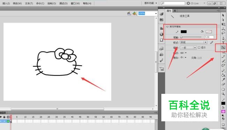Open the CS Live dropdown
This screenshot has height=130, width=227.
click(x=204, y=3)
